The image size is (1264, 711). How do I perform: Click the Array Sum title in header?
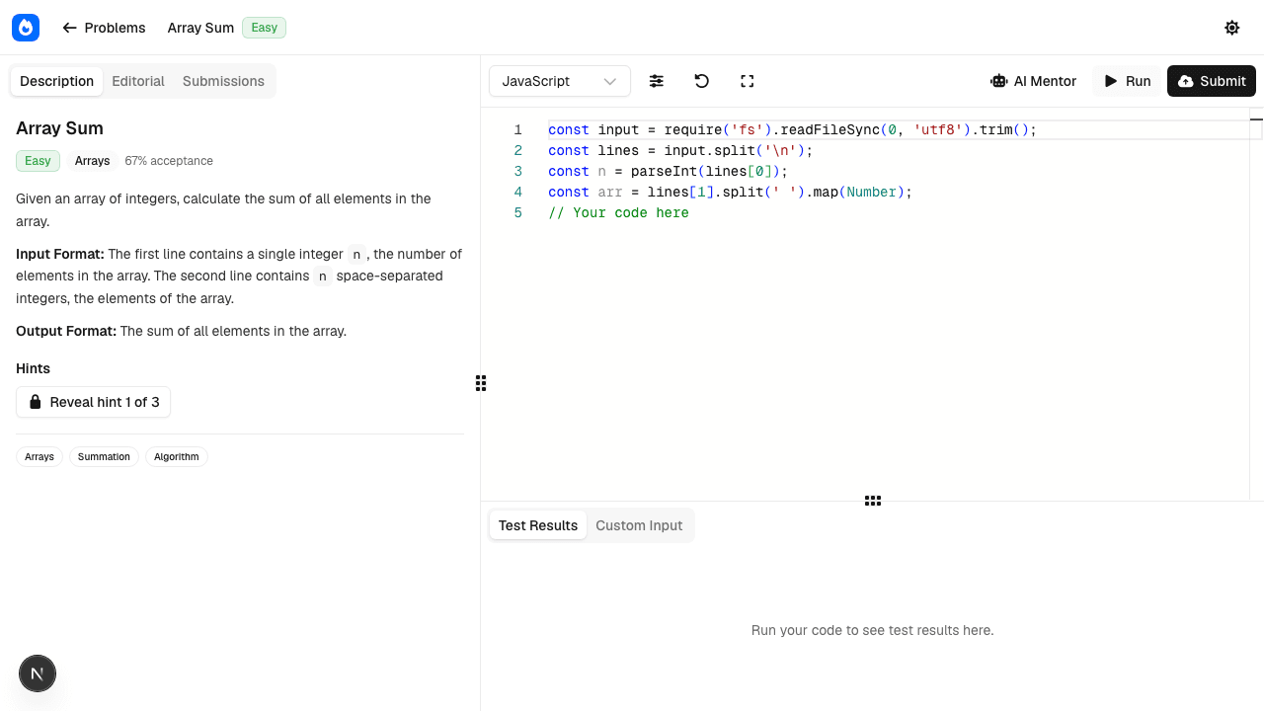point(200,28)
